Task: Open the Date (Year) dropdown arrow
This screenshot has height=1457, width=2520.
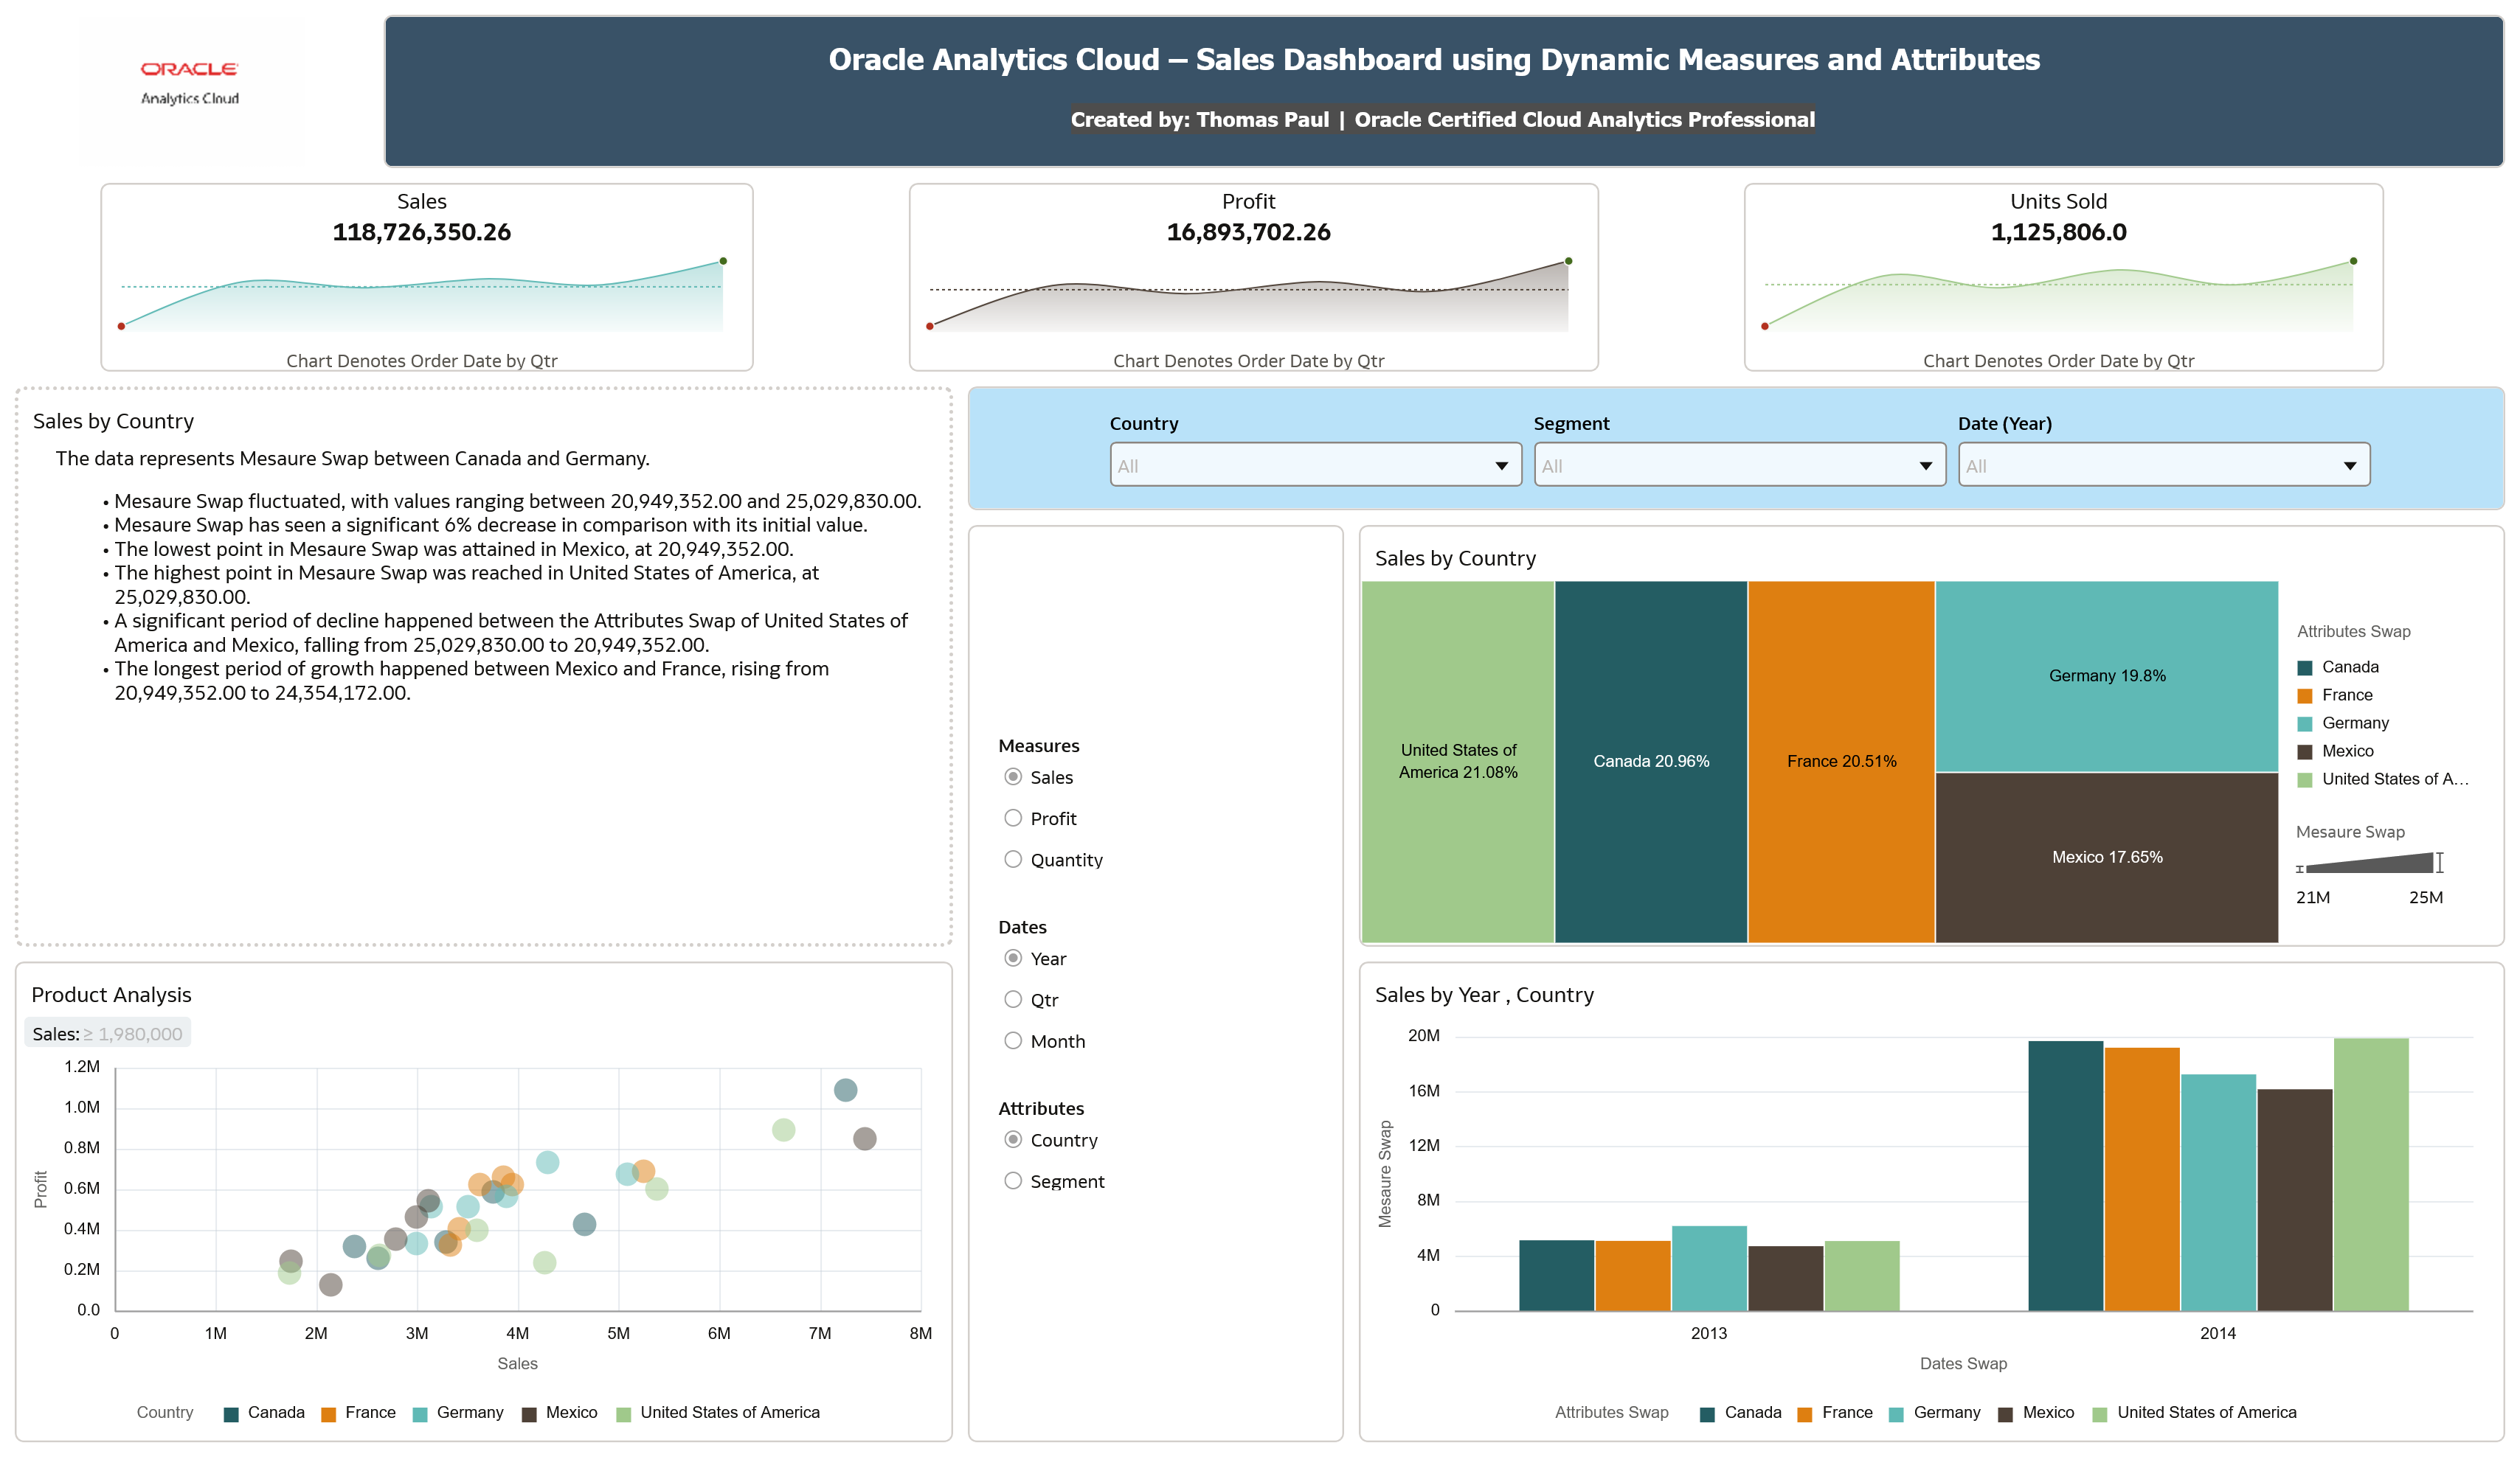Action: point(2349,466)
